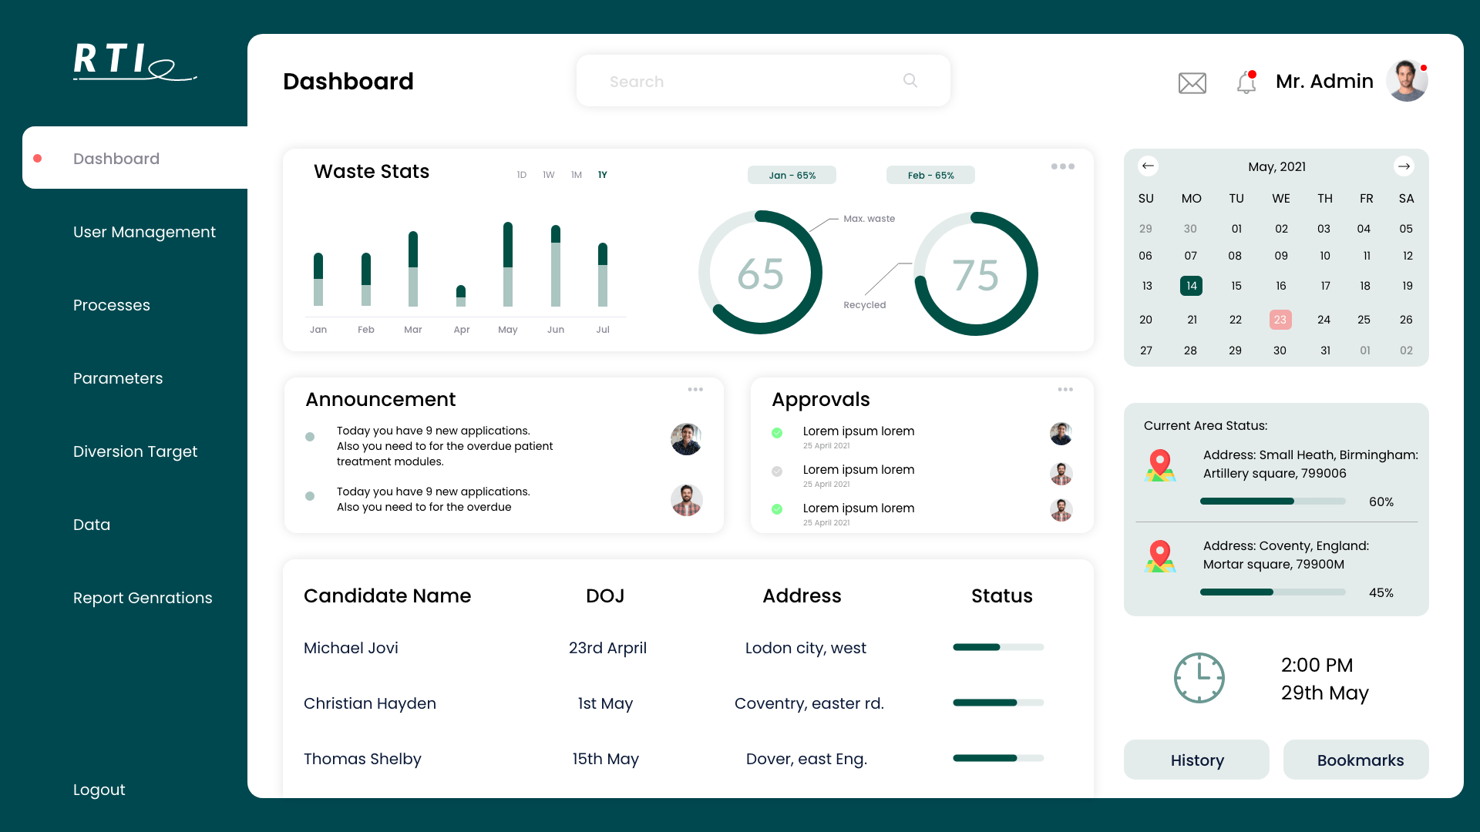Go to previous month in calendar
The image size is (1480, 832).
pyautogui.click(x=1148, y=166)
